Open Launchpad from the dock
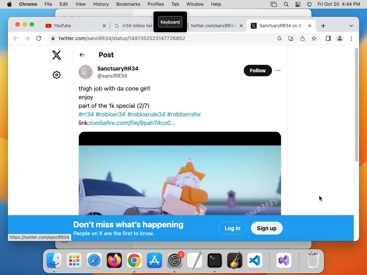 (x=74, y=260)
